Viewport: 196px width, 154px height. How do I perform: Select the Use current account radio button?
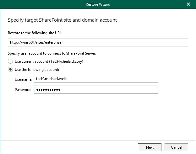click(10, 61)
